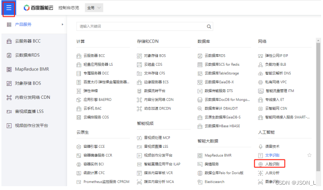323x190 pixels.
Task: Open 云服务器 BCC in left sidebar
Action: coord(28,41)
